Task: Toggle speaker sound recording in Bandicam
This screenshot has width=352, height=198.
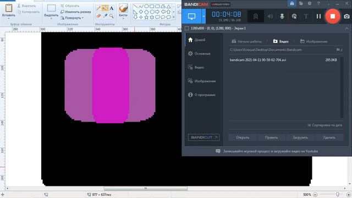Action: [x=270, y=16]
